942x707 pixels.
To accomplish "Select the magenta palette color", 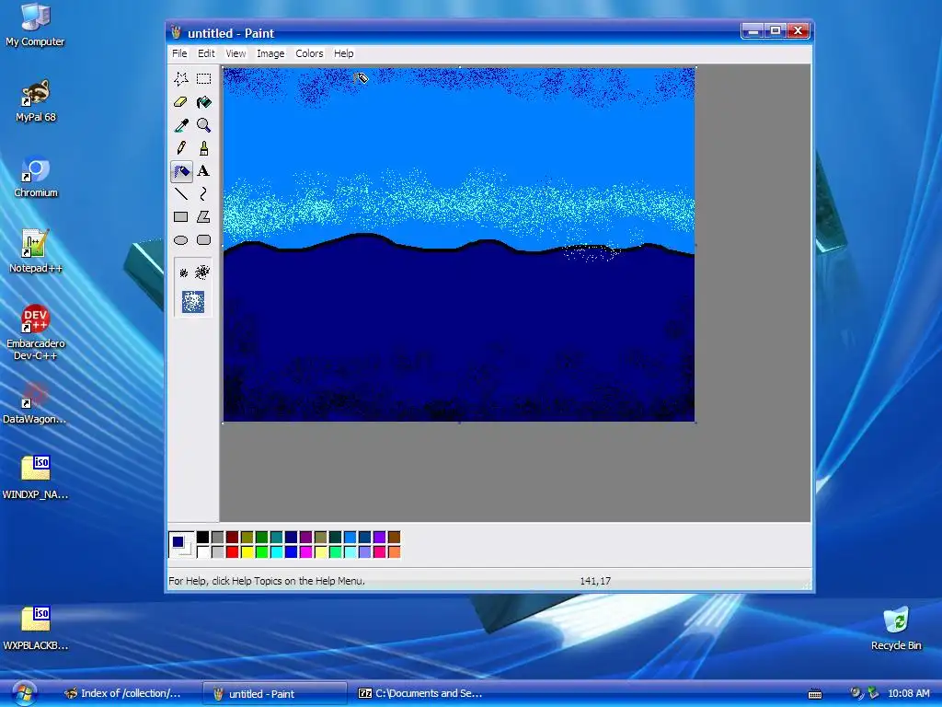I will [305, 552].
